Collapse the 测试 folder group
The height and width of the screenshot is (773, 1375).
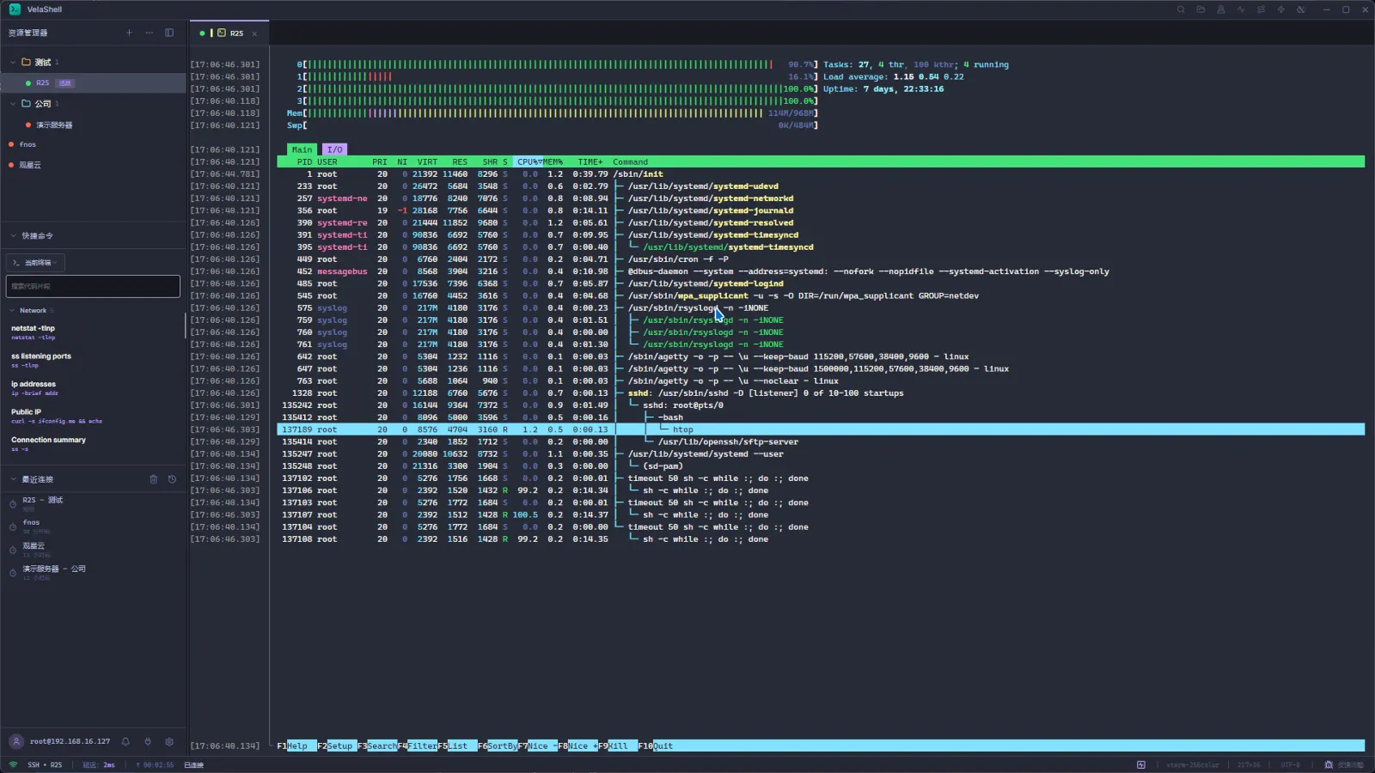pyautogui.click(x=13, y=62)
